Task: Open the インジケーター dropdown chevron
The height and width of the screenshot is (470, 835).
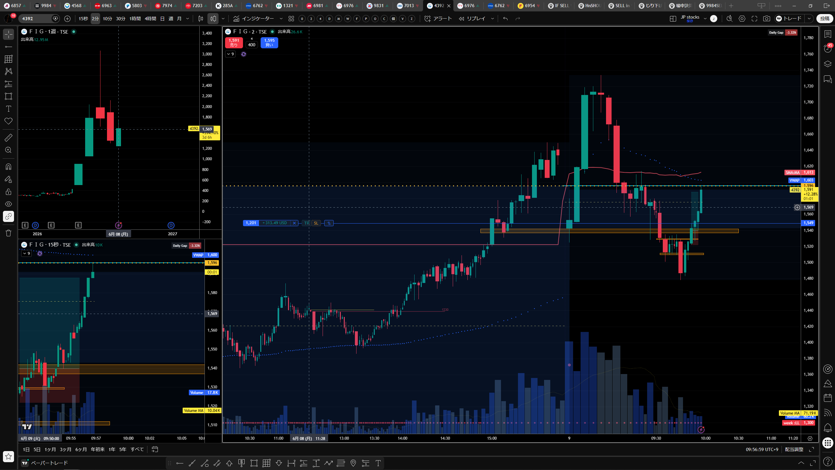Action: (281, 19)
